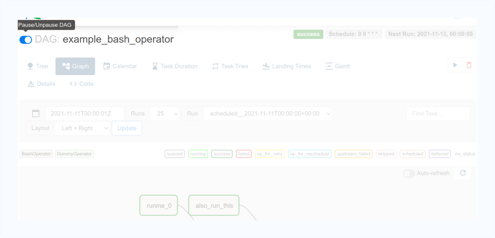
Task: Click the no_status legend label
Action: click(x=465, y=154)
